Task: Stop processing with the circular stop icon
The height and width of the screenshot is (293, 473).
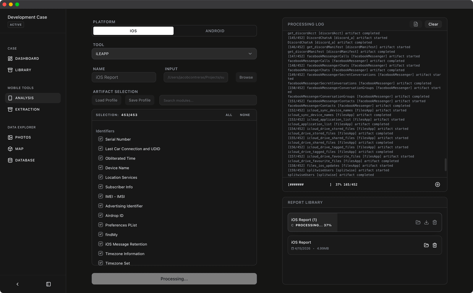Action: 438,184
